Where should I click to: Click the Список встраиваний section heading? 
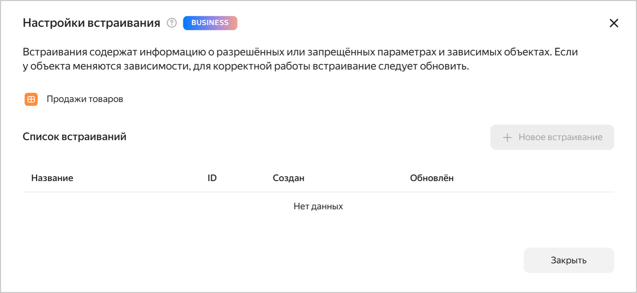(74, 137)
